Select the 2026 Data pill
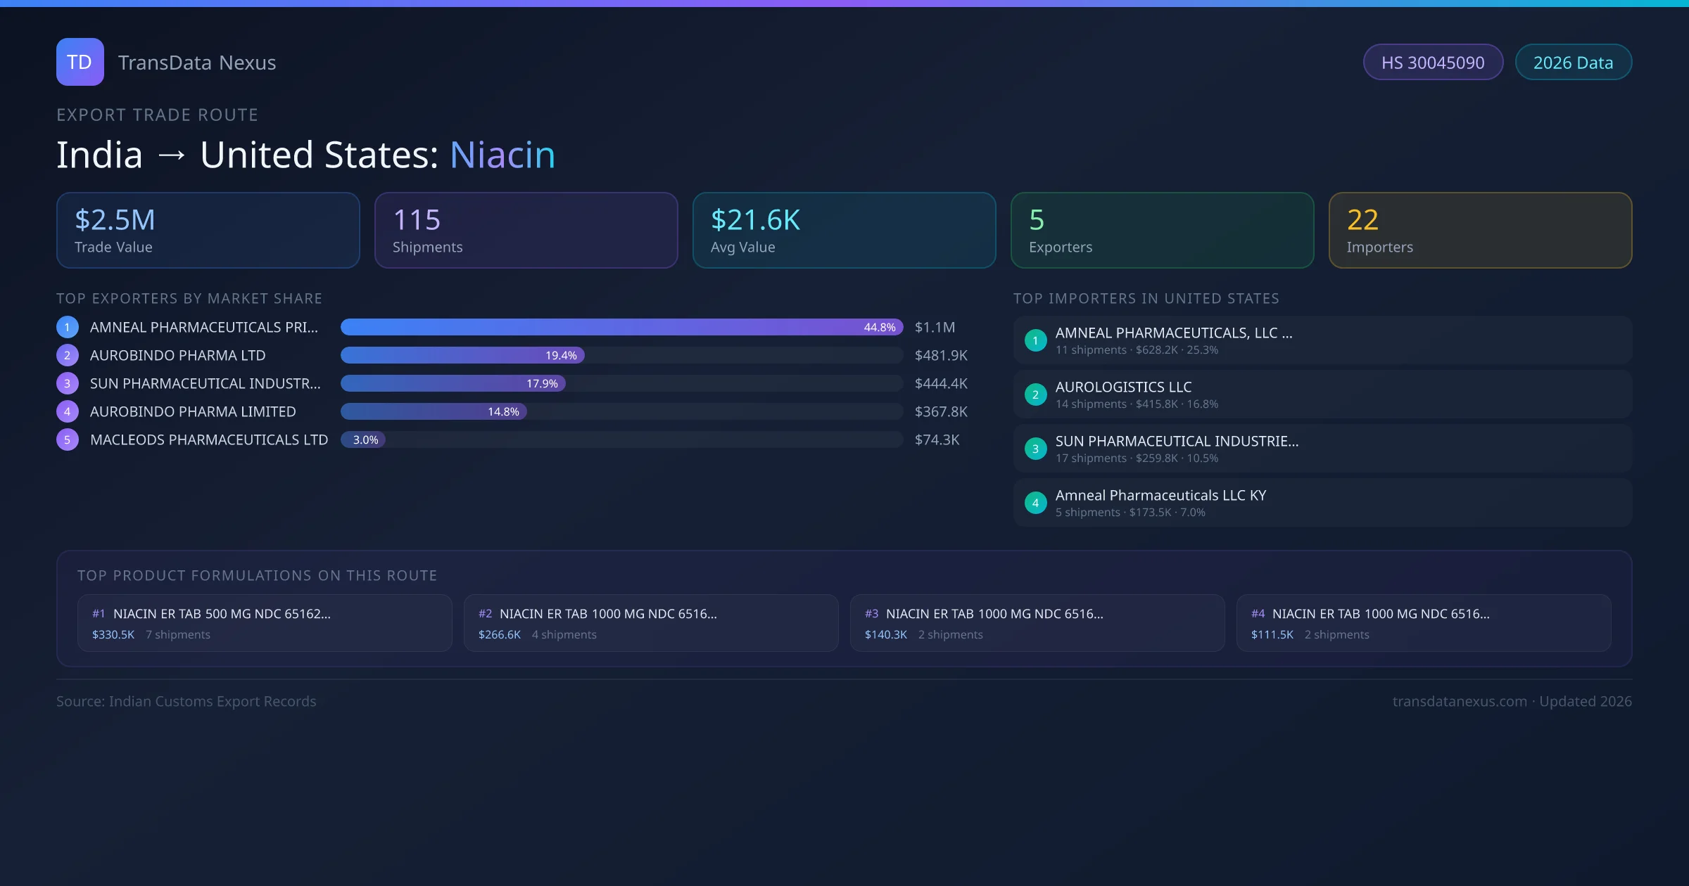Screen dimensions: 1689x886 click(x=1573, y=63)
